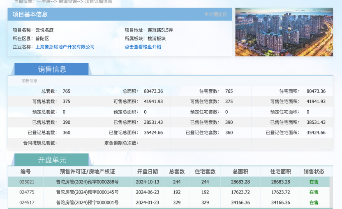Select the row numbered 024775

click(27, 192)
